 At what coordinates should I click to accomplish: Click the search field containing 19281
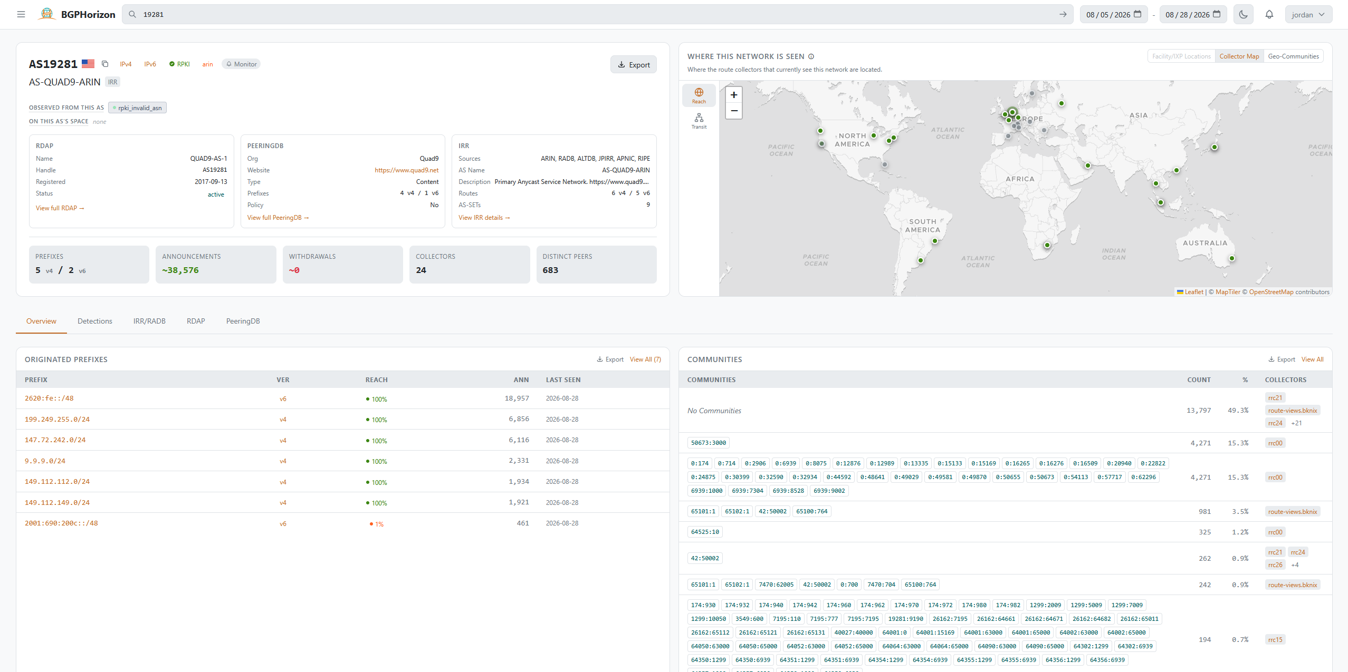598,14
